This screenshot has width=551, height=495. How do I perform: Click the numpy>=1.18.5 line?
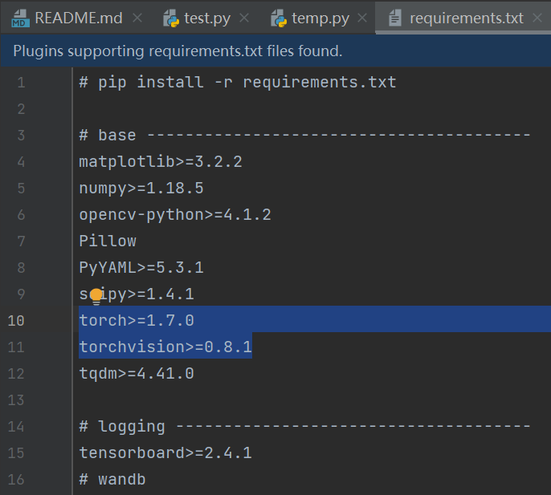tap(141, 189)
